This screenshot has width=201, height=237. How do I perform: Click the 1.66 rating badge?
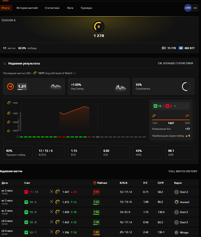coord(96,212)
